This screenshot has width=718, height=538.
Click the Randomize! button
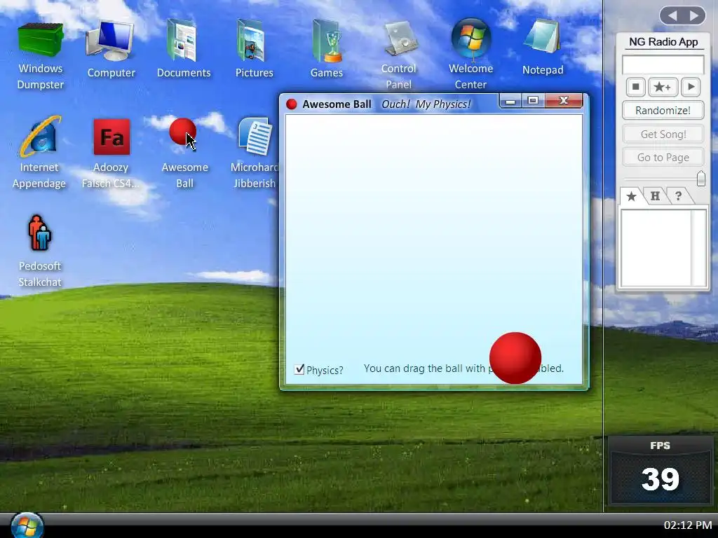click(663, 110)
